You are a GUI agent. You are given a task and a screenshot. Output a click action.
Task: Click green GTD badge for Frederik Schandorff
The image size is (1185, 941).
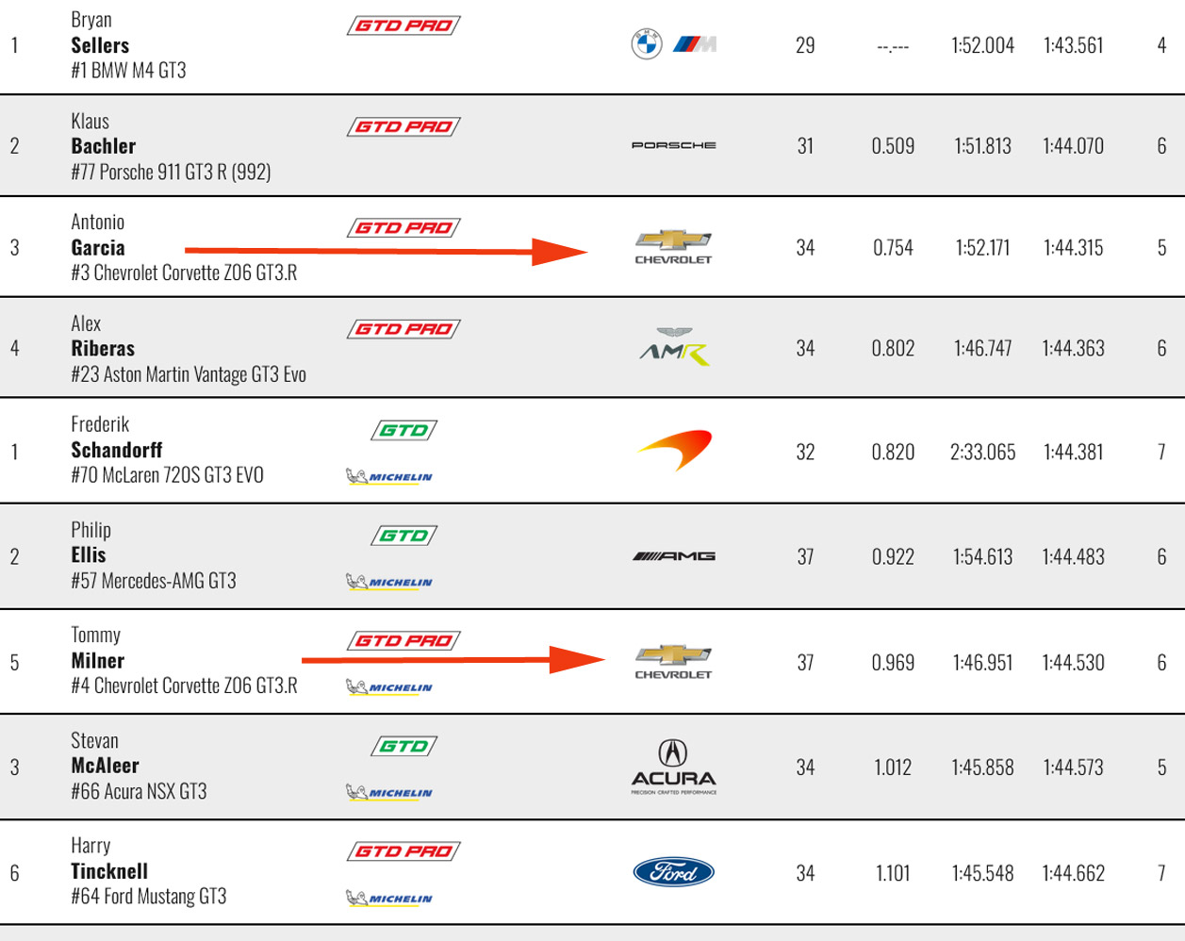click(x=403, y=431)
